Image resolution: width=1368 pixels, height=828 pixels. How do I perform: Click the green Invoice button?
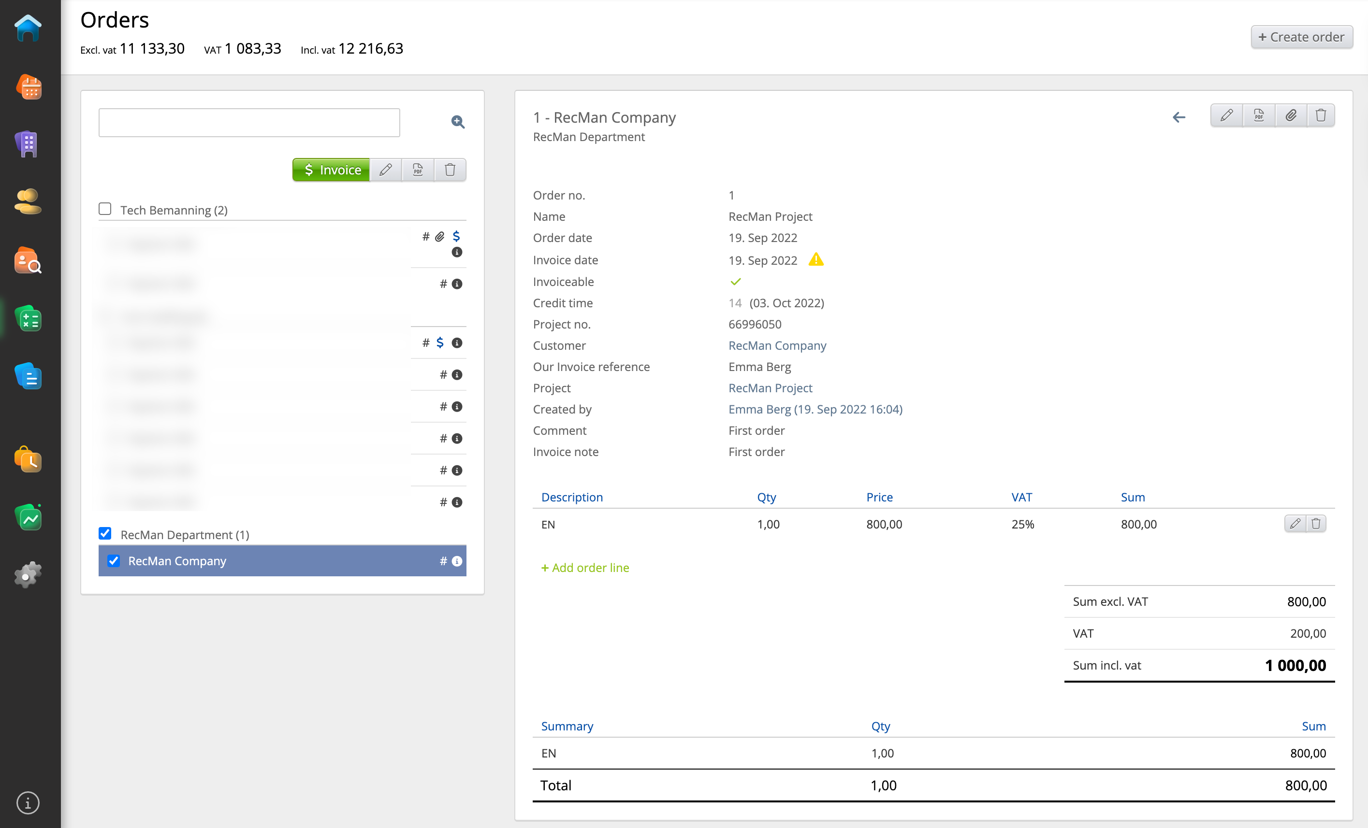tap(332, 170)
